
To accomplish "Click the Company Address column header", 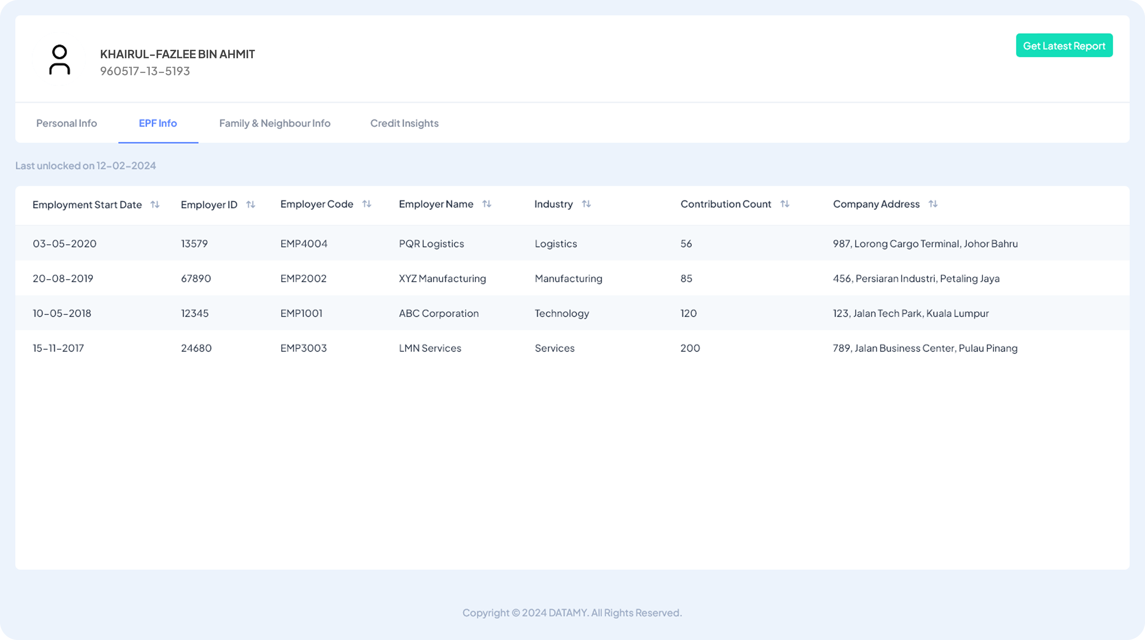I will [x=876, y=204].
